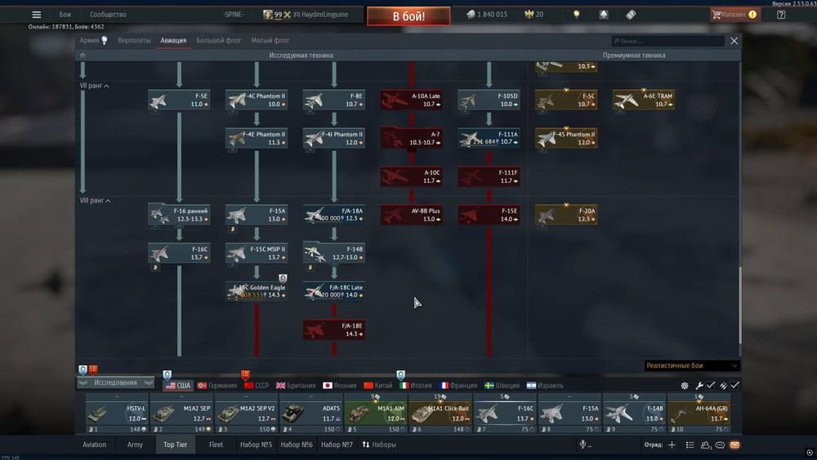The height and width of the screenshot is (460, 817).
Task: Click the help question mark icon
Action: 780,15
